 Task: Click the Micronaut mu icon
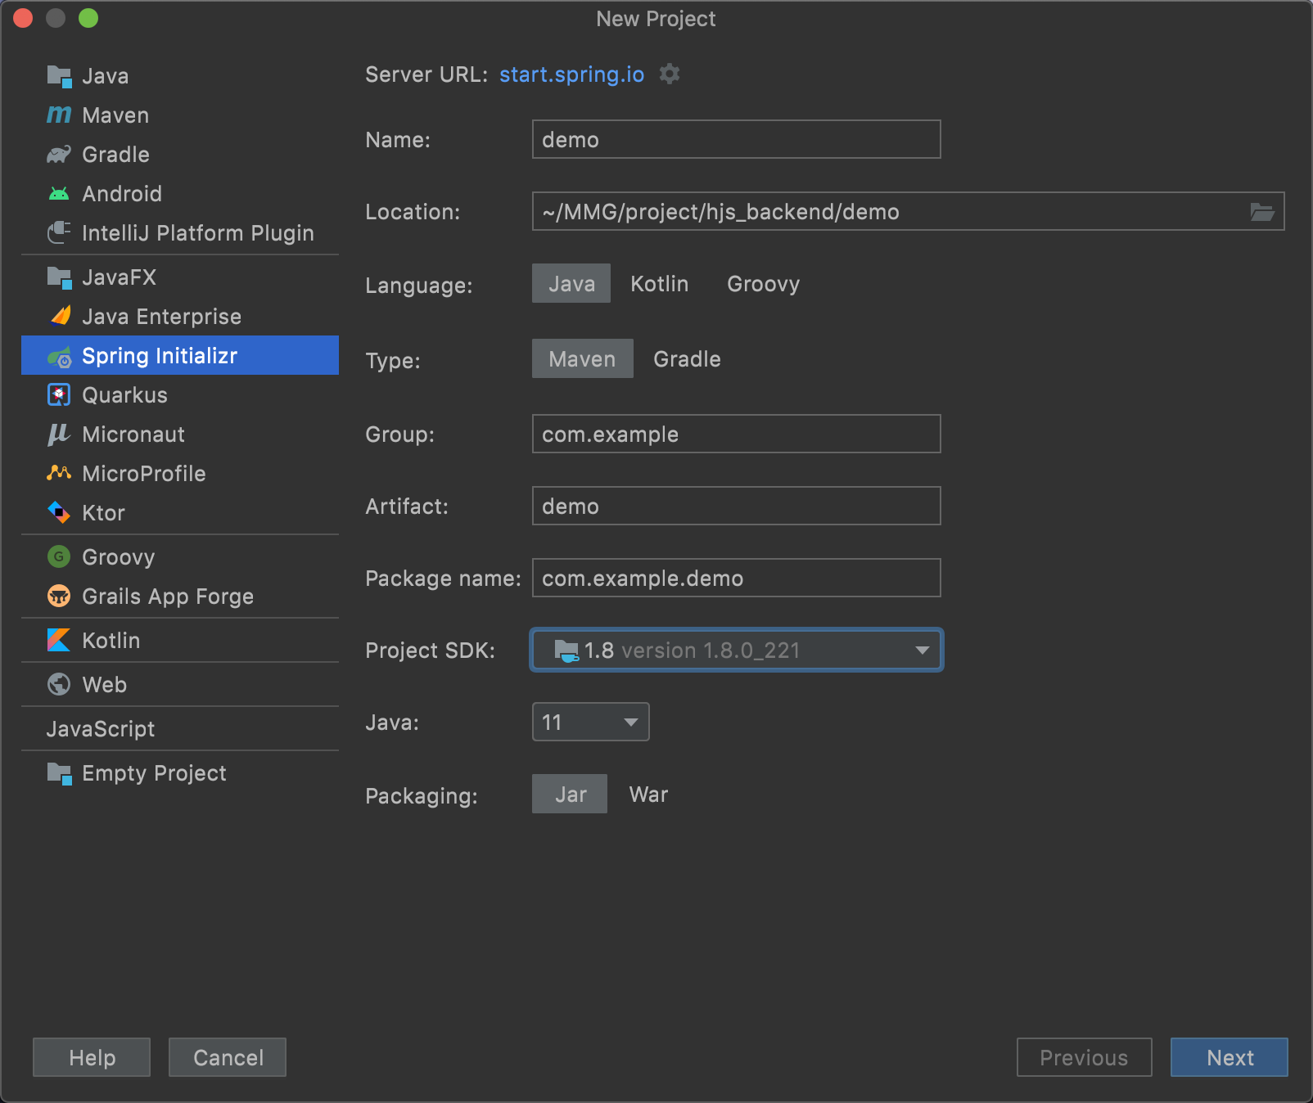59,434
